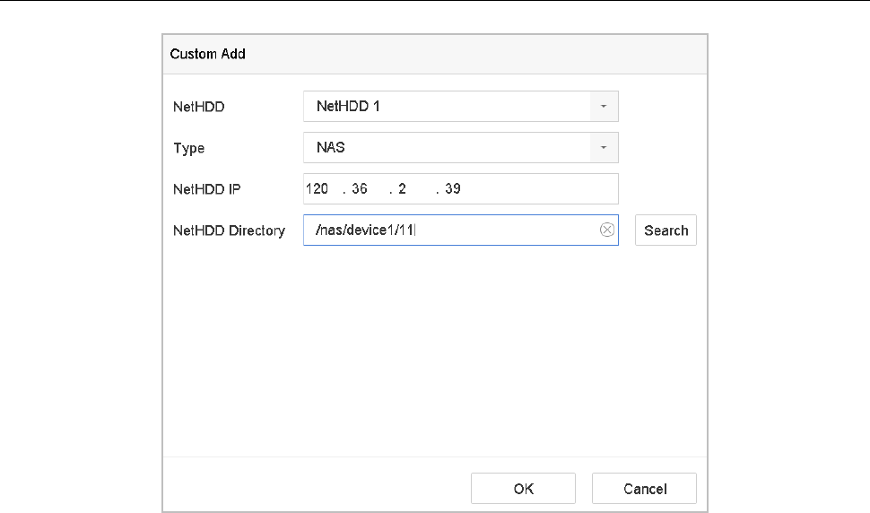Select the fourth IP octet 39
The image size is (870, 513).
point(453,189)
